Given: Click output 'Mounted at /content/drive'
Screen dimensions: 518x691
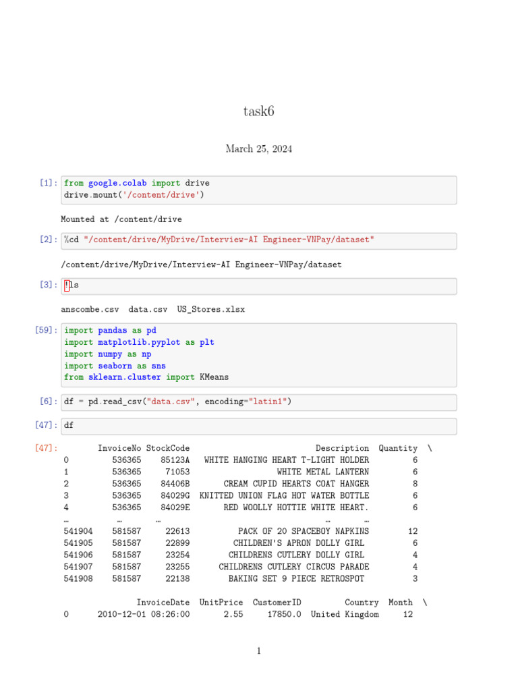Looking at the screenshot, I should tap(121, 219).
